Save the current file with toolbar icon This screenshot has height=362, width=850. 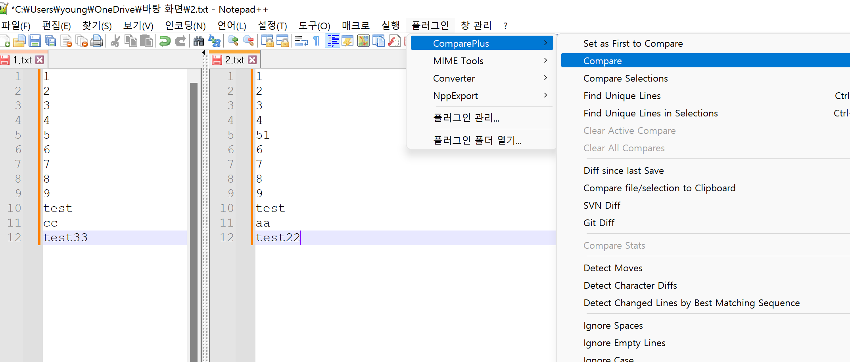coord(35,41)
